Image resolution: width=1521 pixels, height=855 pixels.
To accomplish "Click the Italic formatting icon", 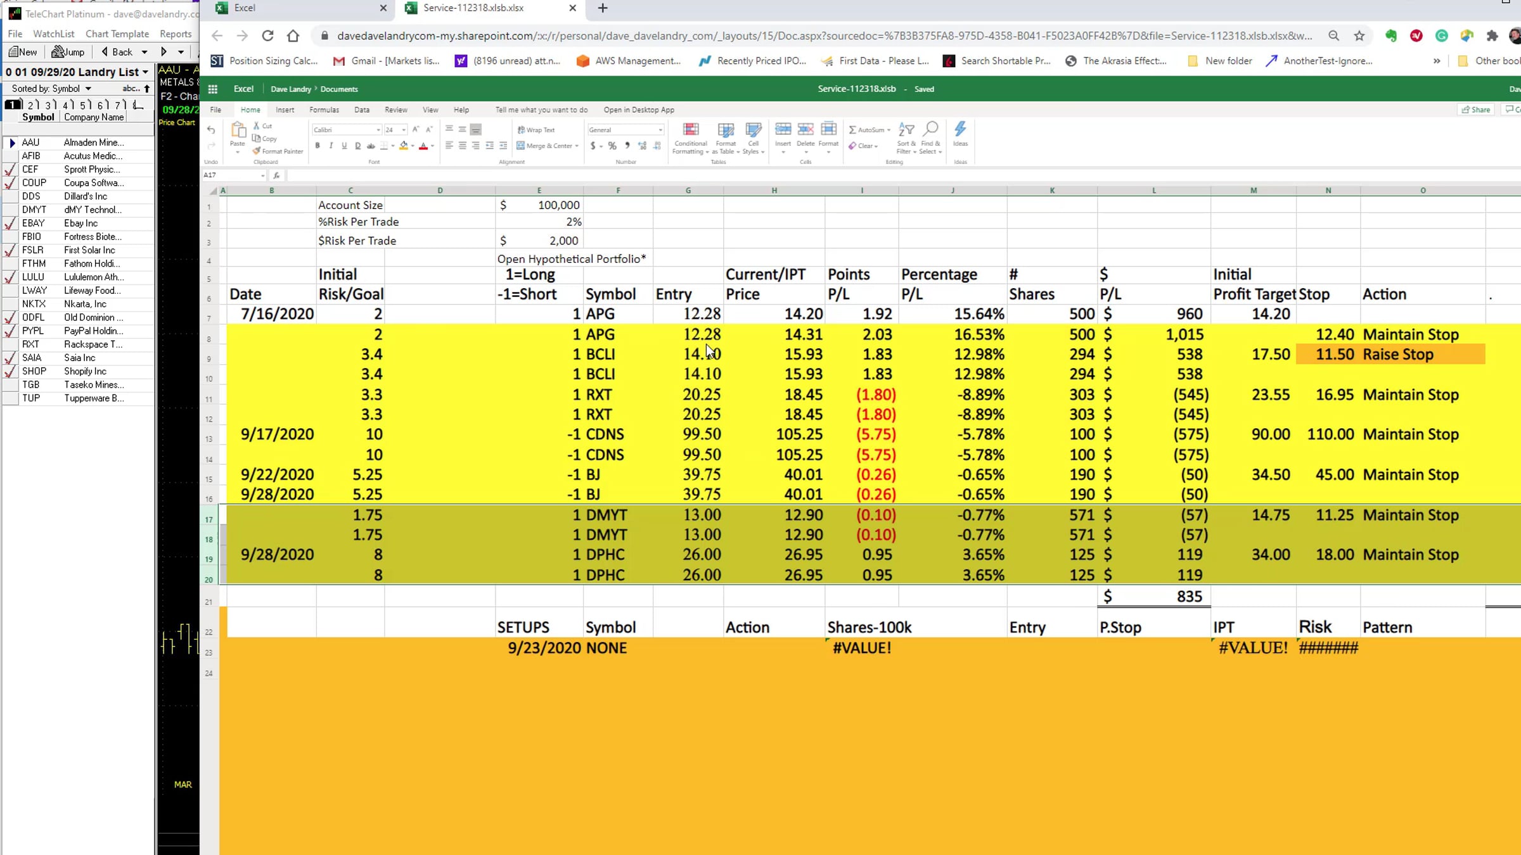I will pyautogui.click(x=331, y=146).
